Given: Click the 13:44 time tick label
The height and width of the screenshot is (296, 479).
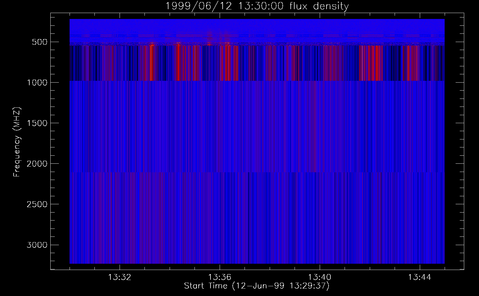Looking at the screenshot, I should click(420, 277).
